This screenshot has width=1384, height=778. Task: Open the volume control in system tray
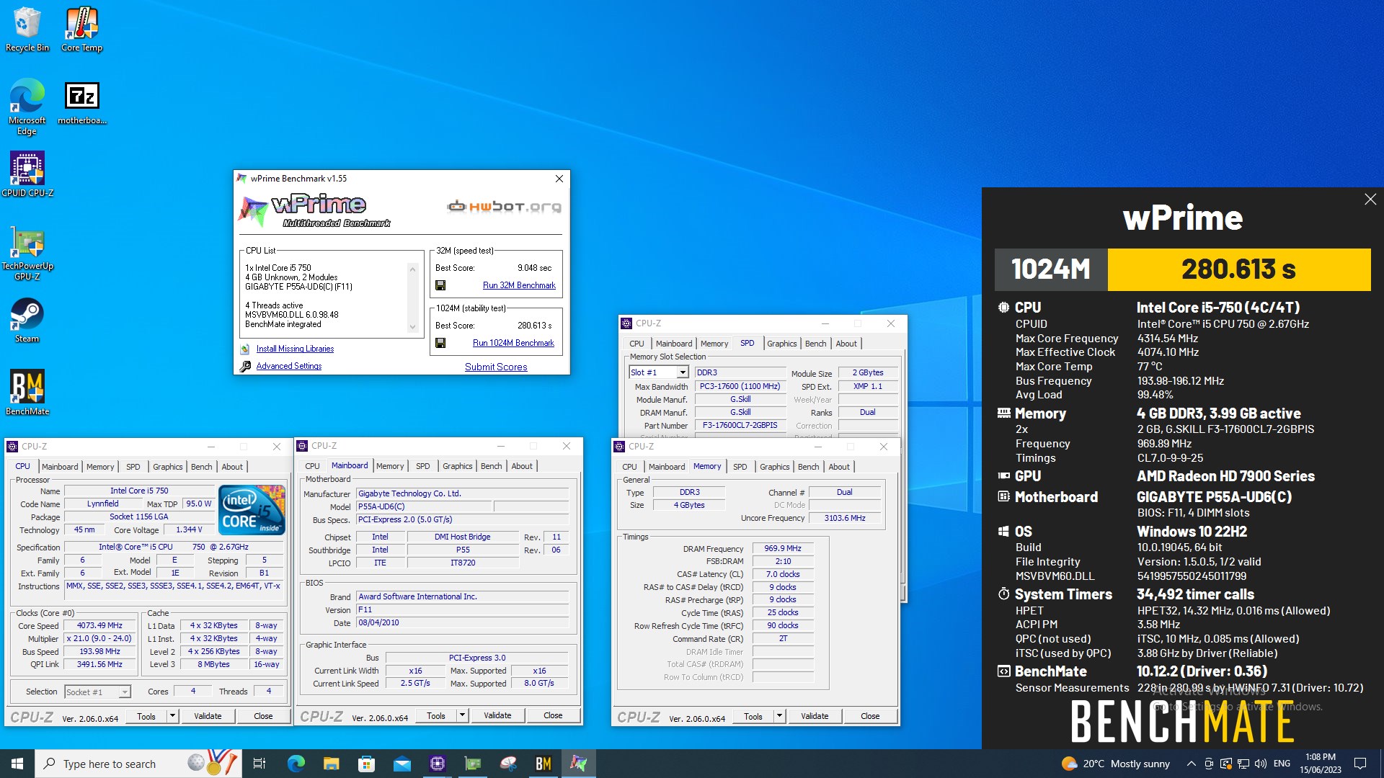pyautogui.click(x=1260, y=764)
